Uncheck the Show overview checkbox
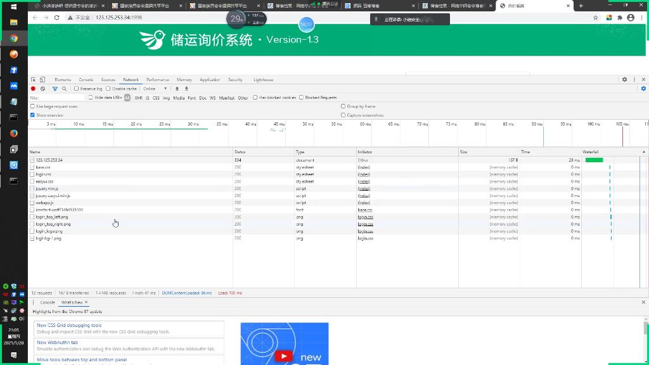This screenshot has height=365, width=649. (33, 115)
